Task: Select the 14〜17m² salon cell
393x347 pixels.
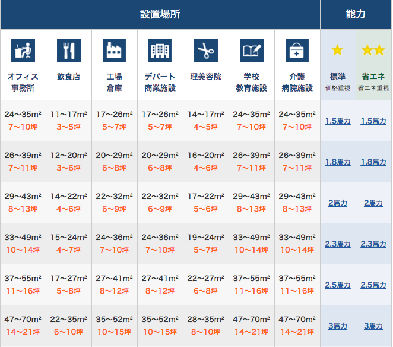Action: pyautogui.click(x=206, y=121)
